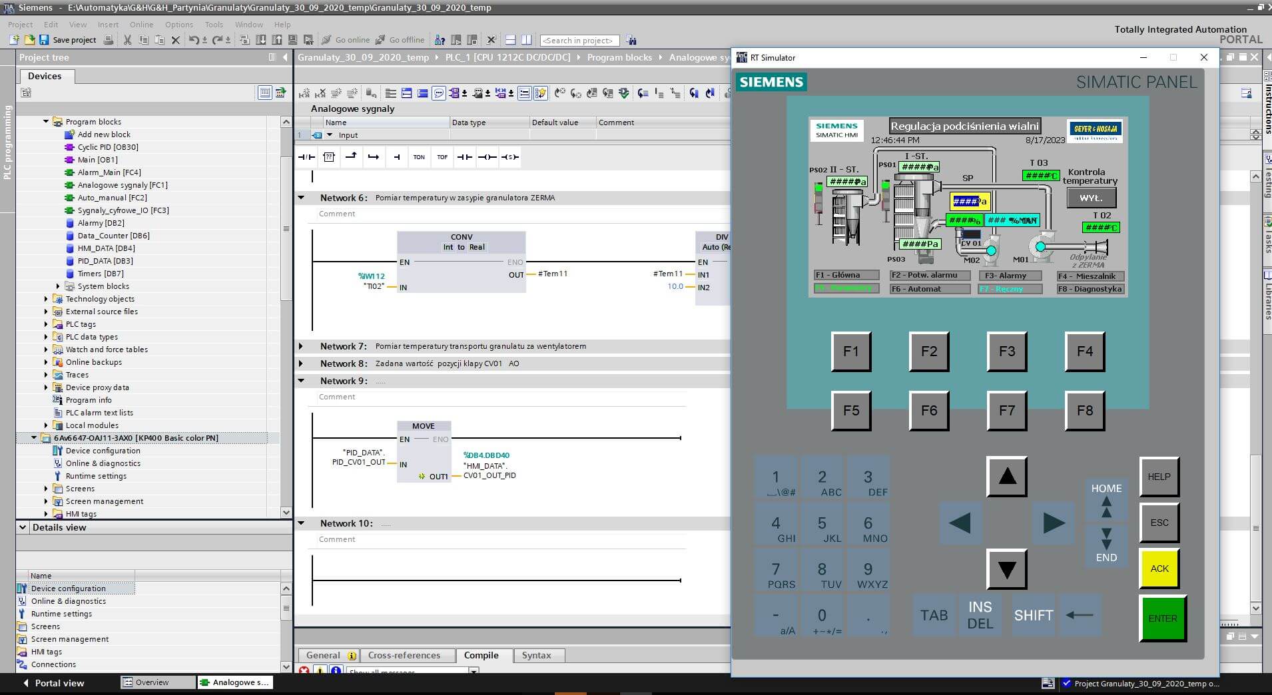Click the Cut scissors icon in toolbar
The image size is (1272, 695).
(127, 40)
